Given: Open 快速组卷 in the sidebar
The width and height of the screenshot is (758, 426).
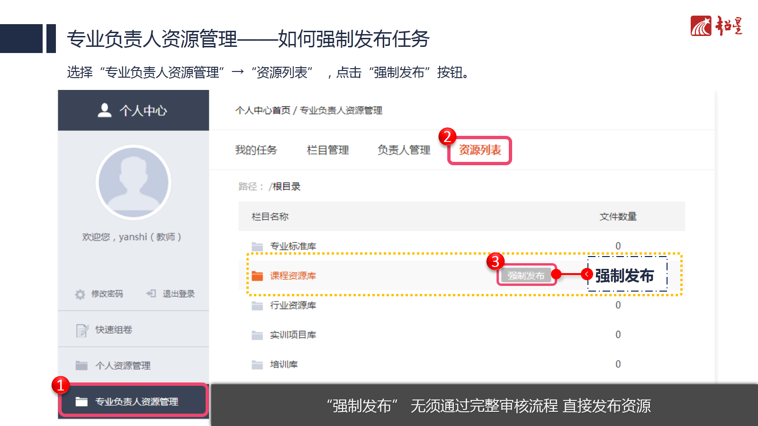Looking at the screenshot, I should click(x=134, y=329).
